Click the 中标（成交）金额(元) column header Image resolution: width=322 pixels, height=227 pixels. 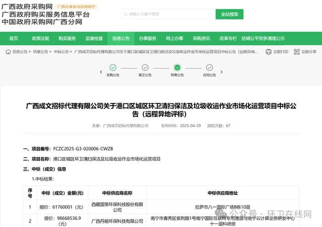point(62,193)
